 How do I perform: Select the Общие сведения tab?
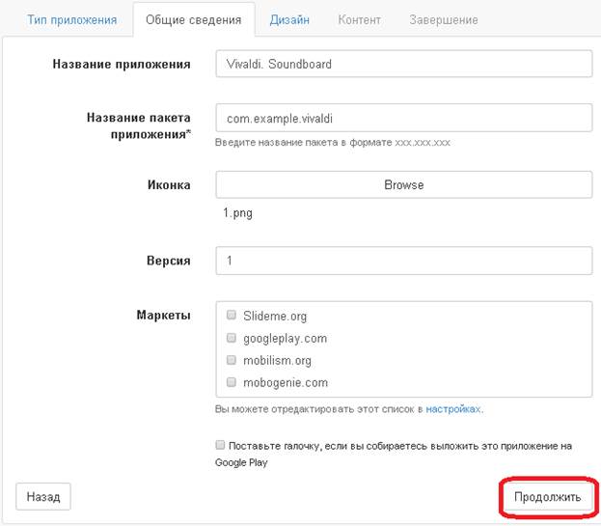[194, 19]
